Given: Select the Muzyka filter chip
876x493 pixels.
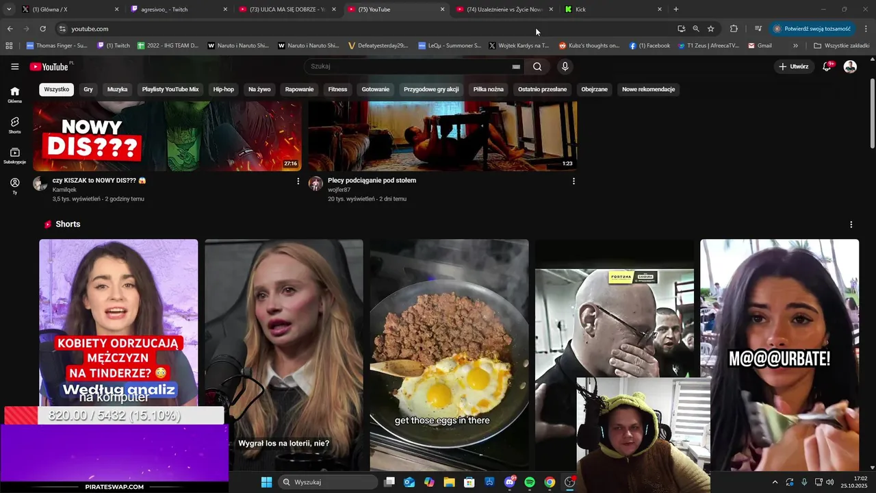Looking at the screenshot, I should click(x=117, y=89).
